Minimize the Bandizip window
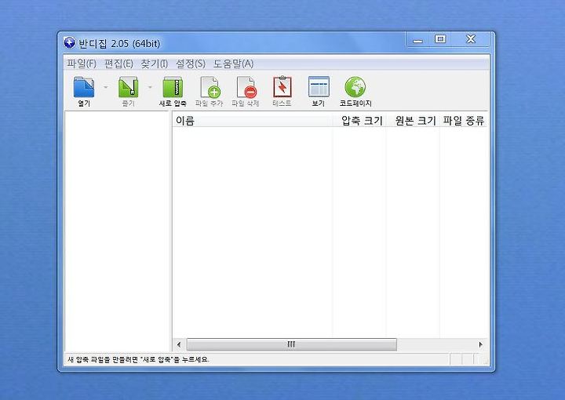The width and height of the screenshot is (565, 400). pyautogui.click(x=417, y=39)
